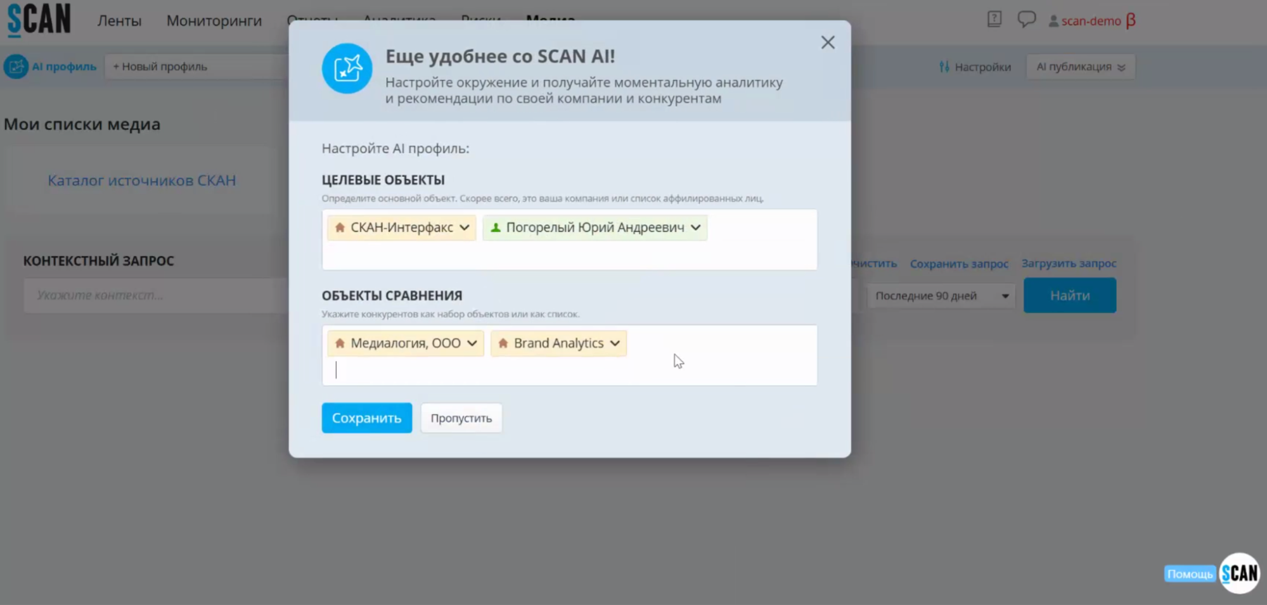The width and height of the screenshot is (1267, 605).
Task: Click the AI профиль round icon
Action: (x=16, y=67)
